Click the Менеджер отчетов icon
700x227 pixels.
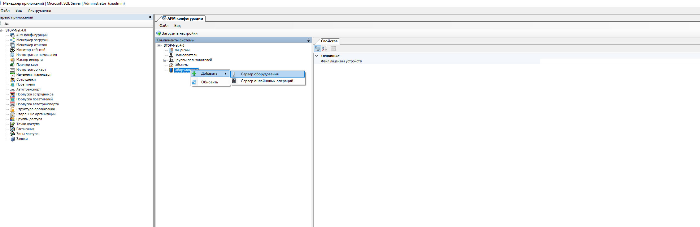[12, 45]
